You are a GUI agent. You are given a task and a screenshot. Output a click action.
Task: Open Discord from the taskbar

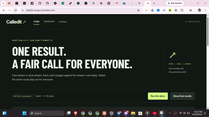126,113
